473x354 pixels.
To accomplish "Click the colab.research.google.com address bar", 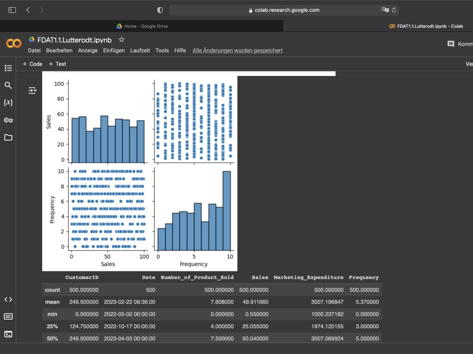I will tap(284, 10).
